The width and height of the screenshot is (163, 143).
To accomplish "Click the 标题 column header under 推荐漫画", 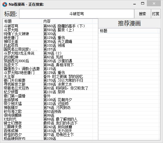I will pyautogui.click(x=128, y=31).
